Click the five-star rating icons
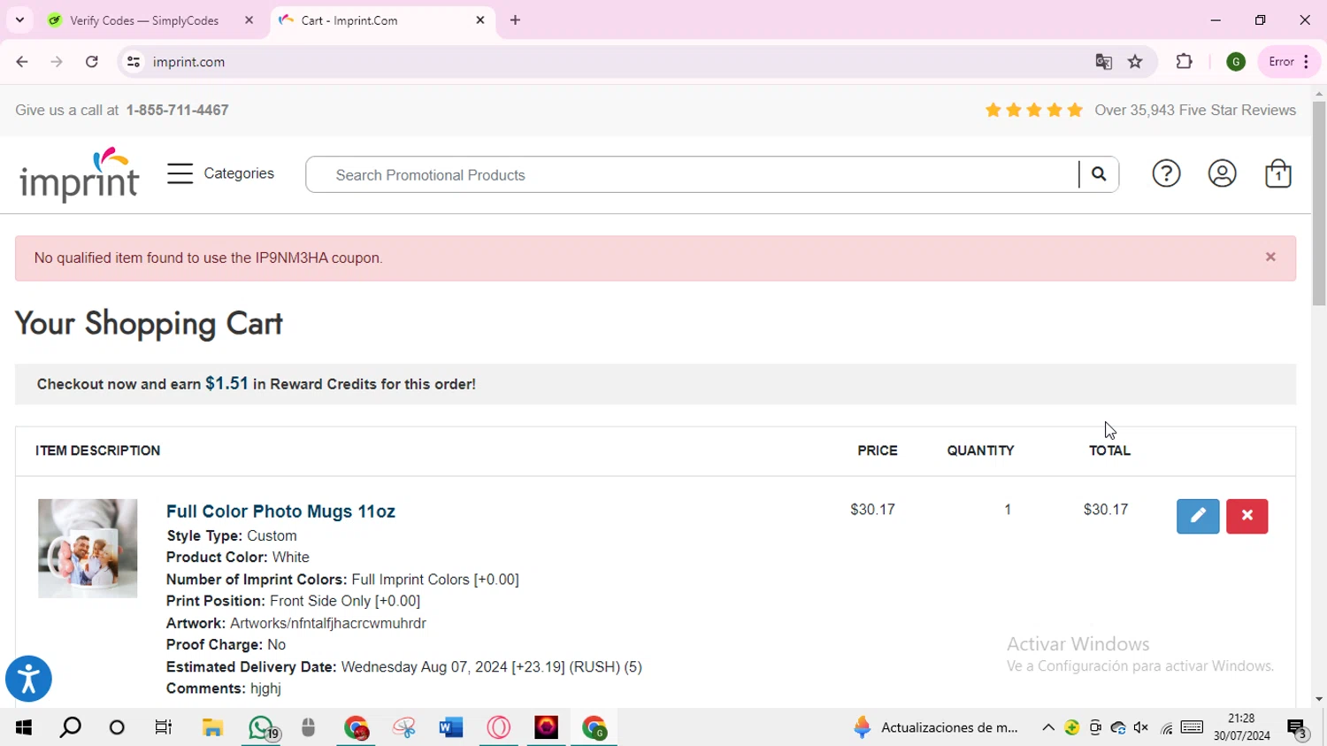Viewport: 1327px width, 746px height. click(1033, 111)
